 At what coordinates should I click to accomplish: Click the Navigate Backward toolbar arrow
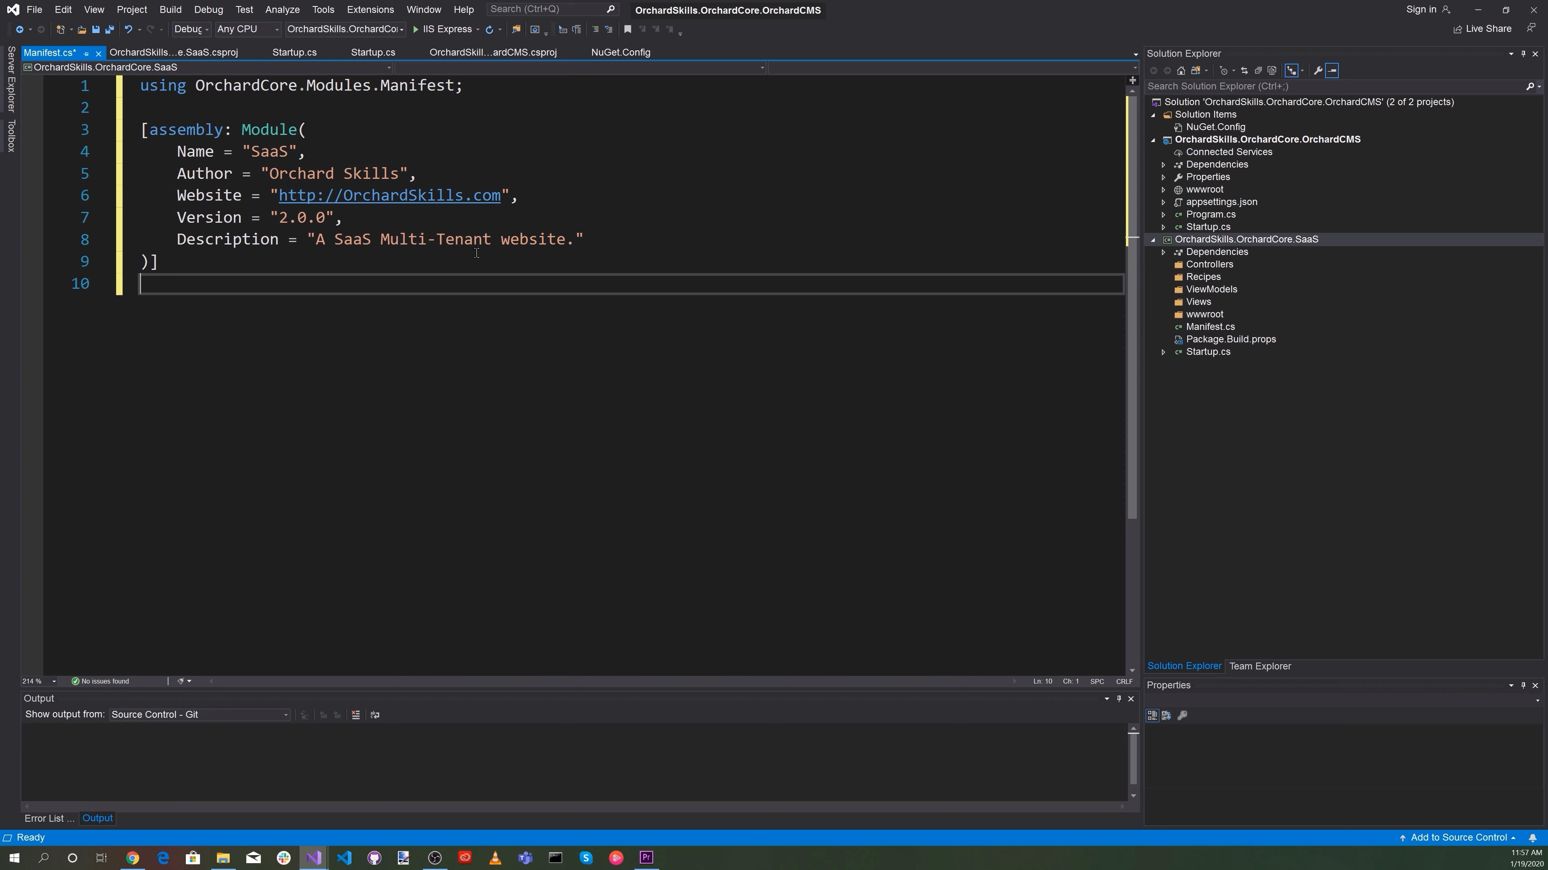[19, 29]
